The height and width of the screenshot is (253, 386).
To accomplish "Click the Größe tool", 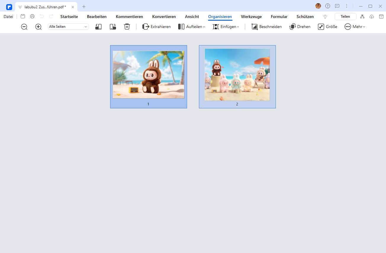I will tap(327, 27).
